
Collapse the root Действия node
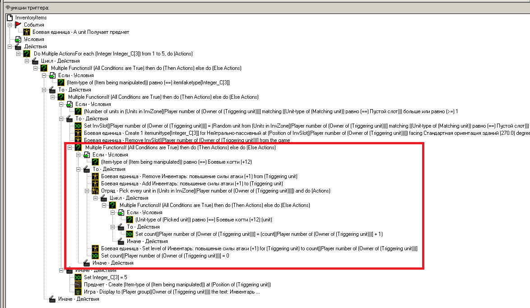9,46
